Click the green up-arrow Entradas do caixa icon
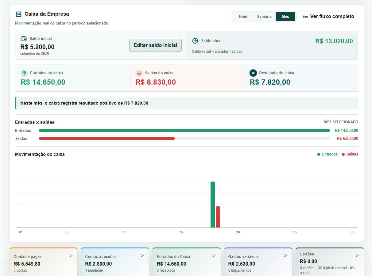Screen dimensions: 372x276 click(24, 73)
